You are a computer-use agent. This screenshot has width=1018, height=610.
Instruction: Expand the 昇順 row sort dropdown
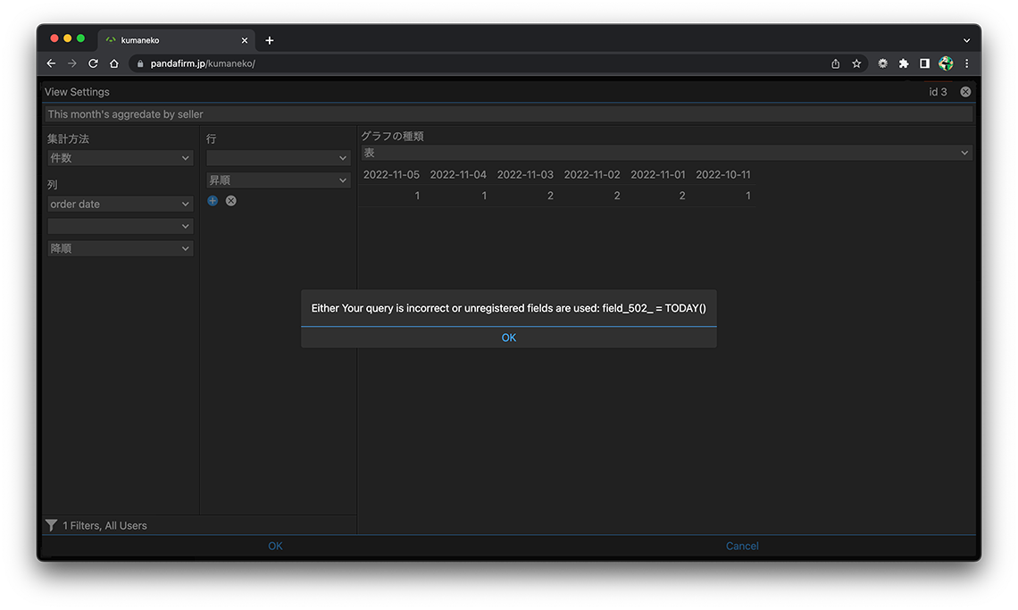pyautogui.click(x=278, y=180)
